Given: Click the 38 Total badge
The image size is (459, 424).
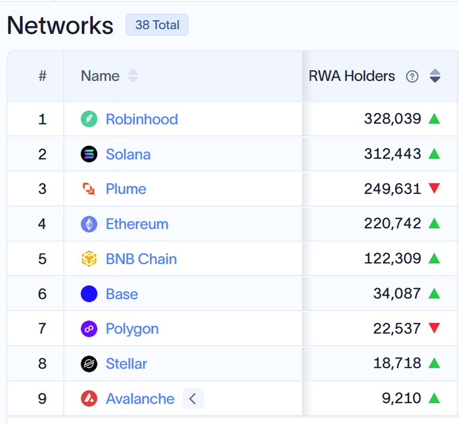Looking at the screenshot, I should coord(157,25).
